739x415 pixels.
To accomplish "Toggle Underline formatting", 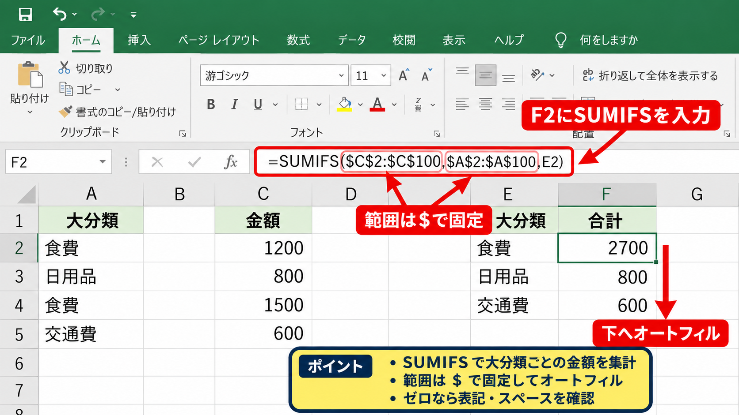I will point(258,105).
